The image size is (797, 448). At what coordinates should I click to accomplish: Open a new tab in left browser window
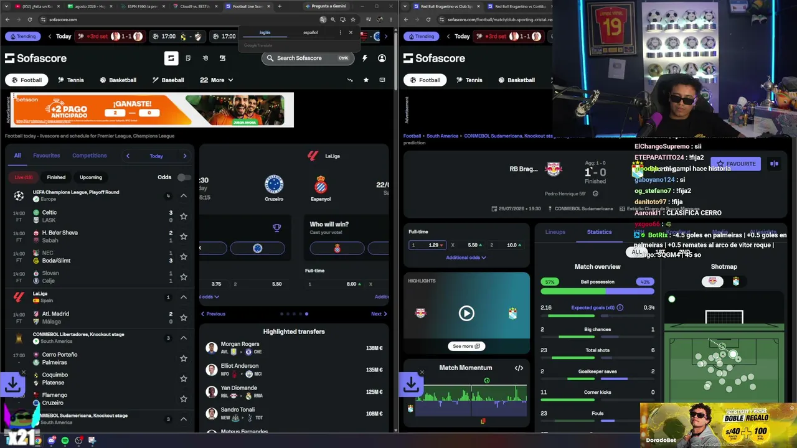pyautogui.click(x=280, y=6)
